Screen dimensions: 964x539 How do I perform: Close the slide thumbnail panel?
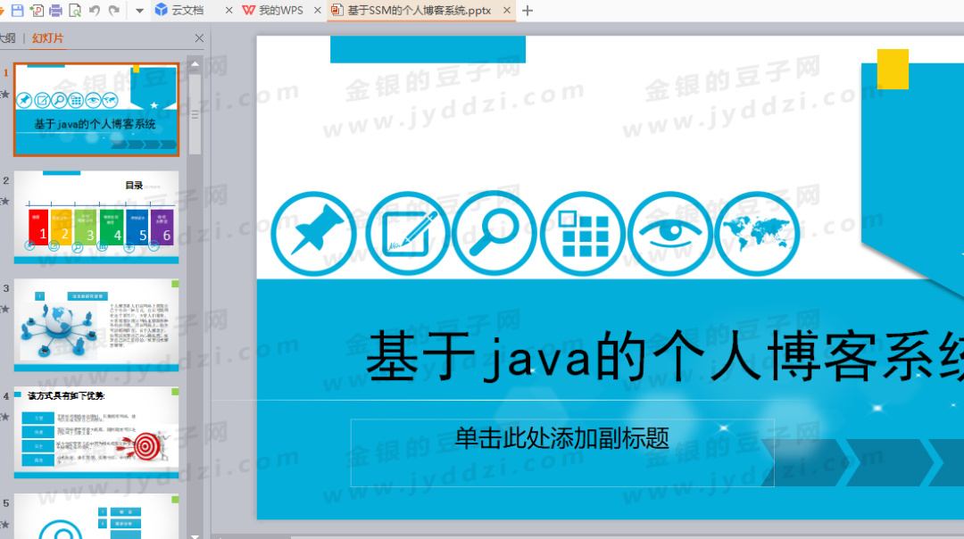pyautogui.click(x=199, y=38)
